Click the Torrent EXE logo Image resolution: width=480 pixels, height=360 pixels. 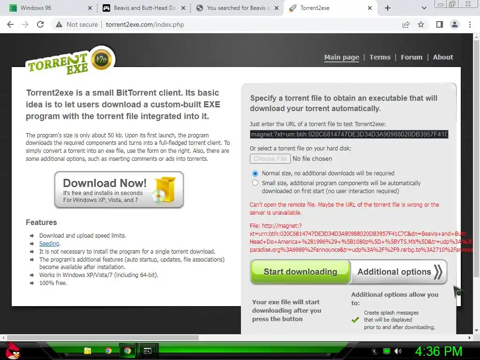pyautogui.click(x=58, y=64)
